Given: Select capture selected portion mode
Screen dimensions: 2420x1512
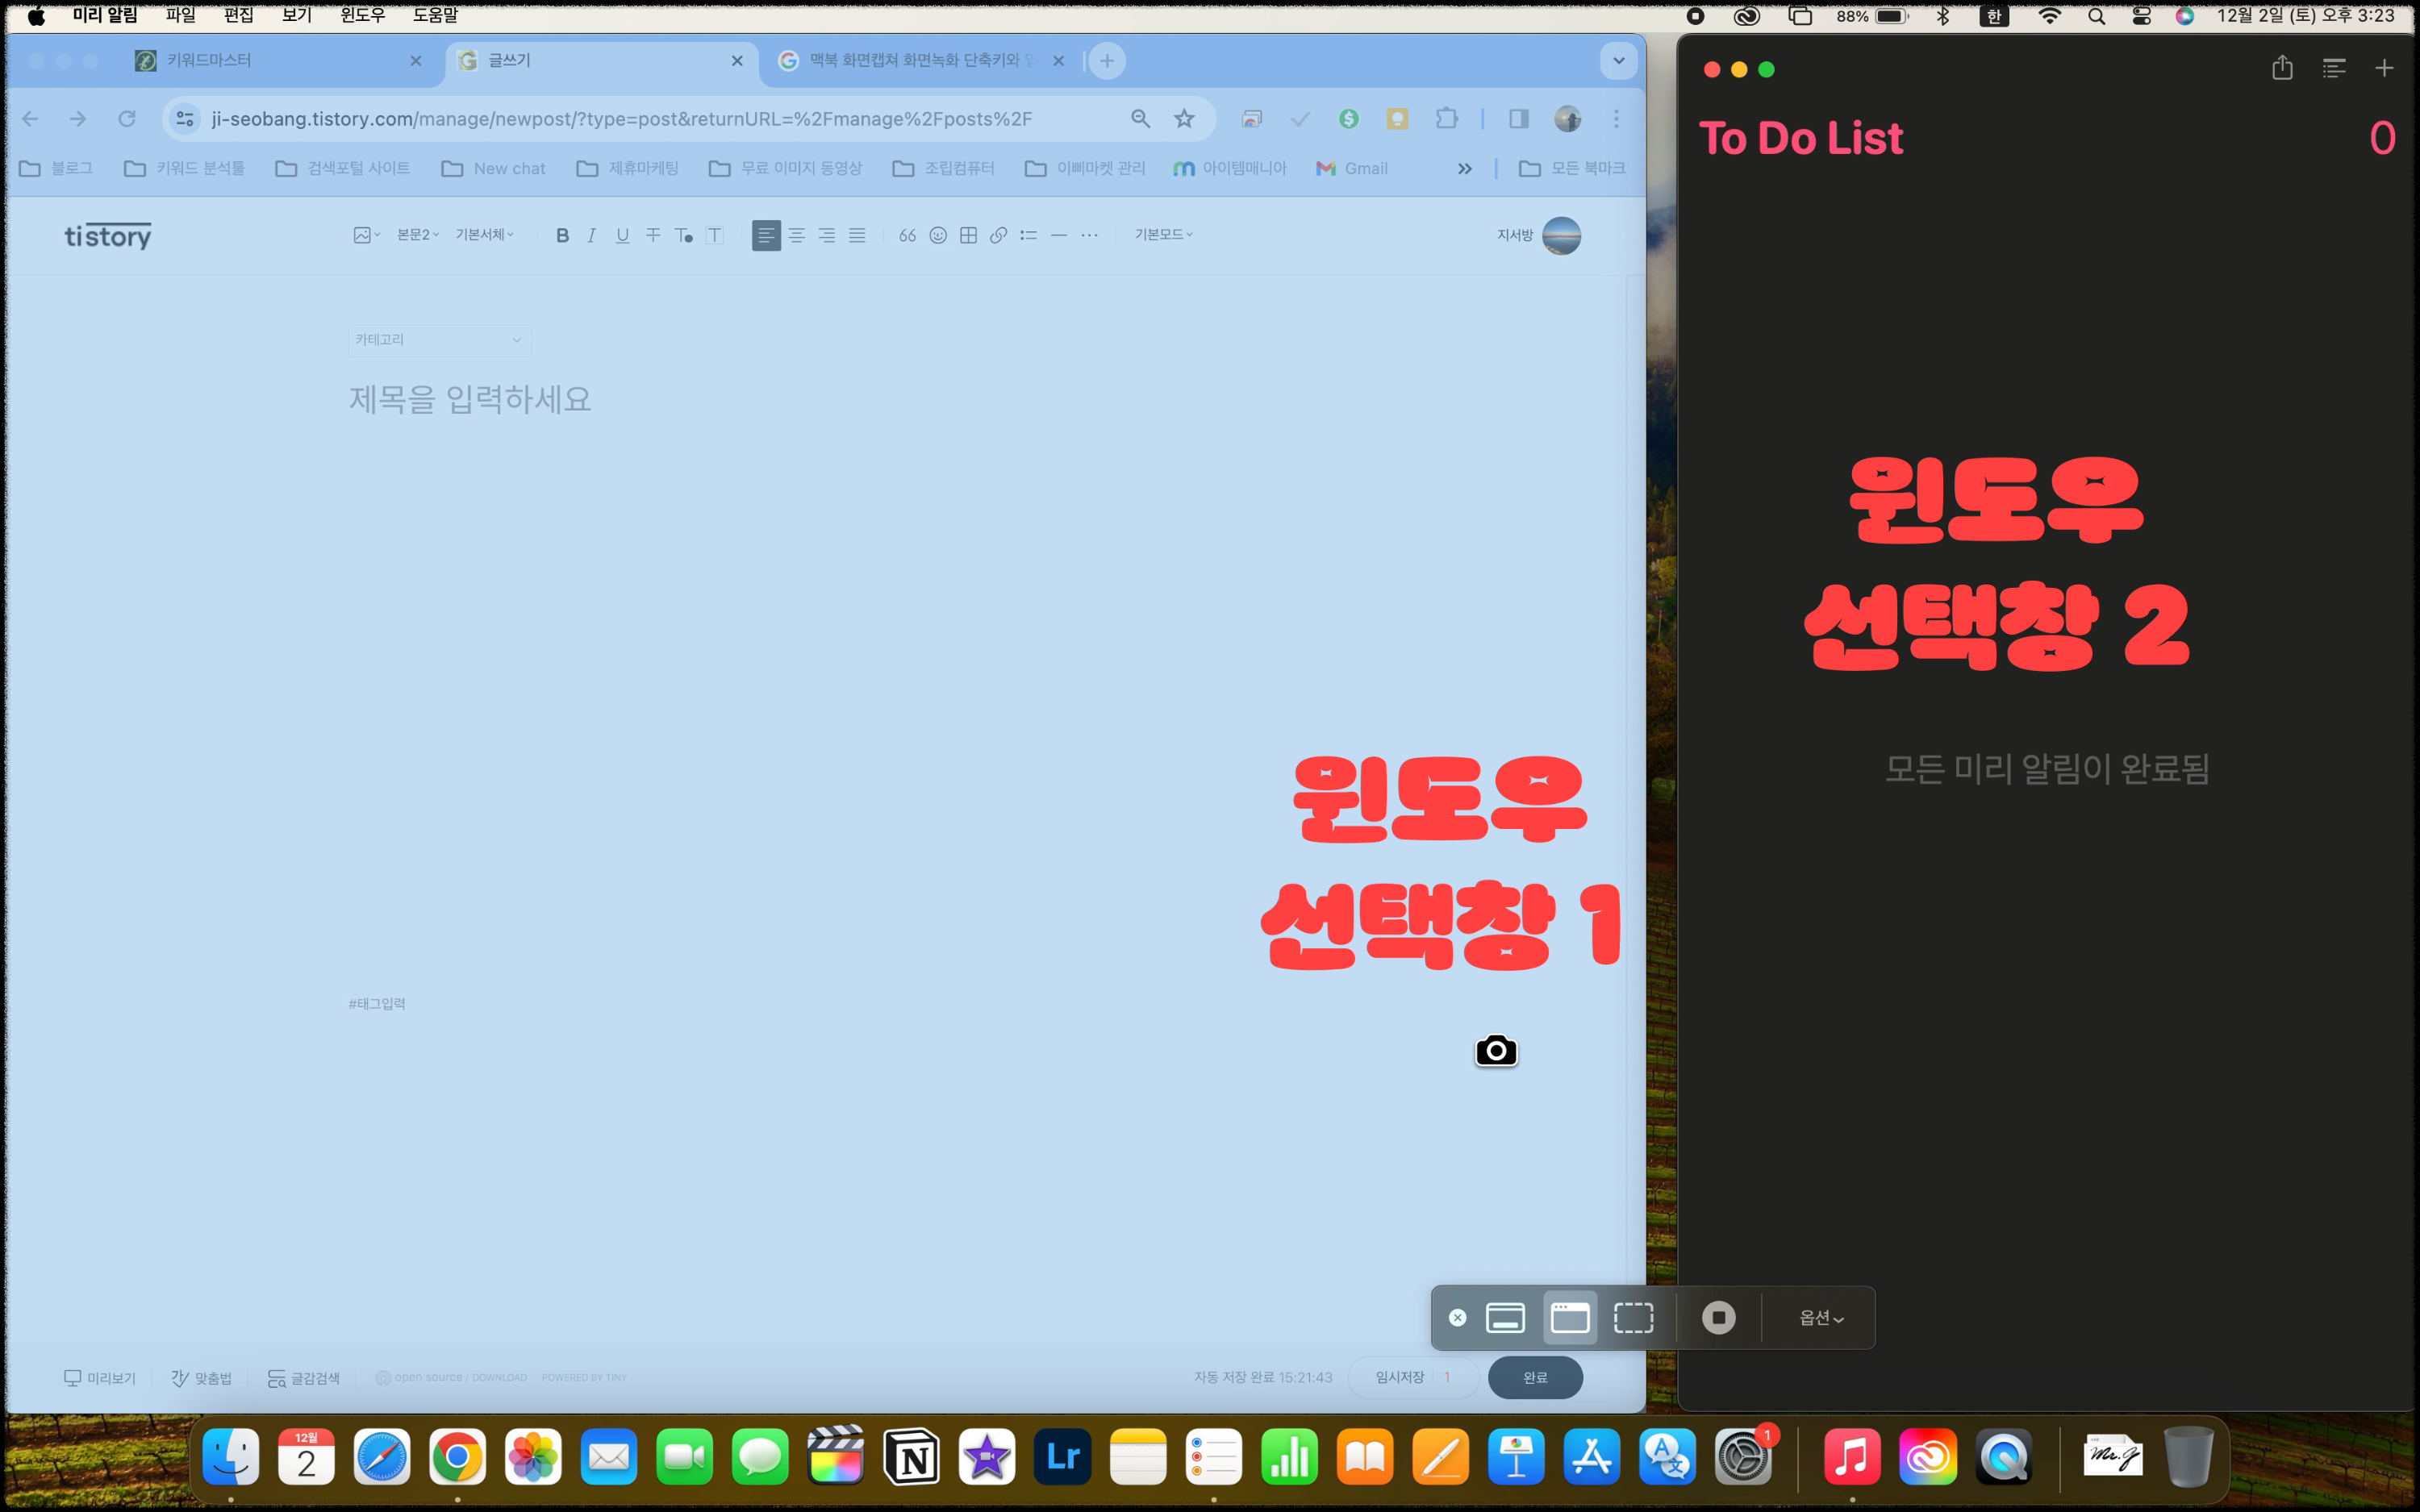Looking at the screenshot, I should [1633, 1318].
